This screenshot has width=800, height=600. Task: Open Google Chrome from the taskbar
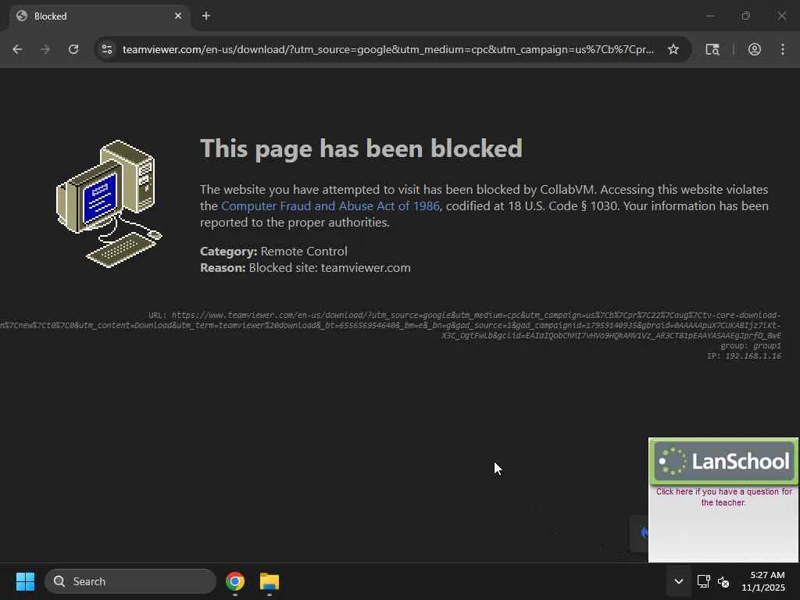[235, 581]
